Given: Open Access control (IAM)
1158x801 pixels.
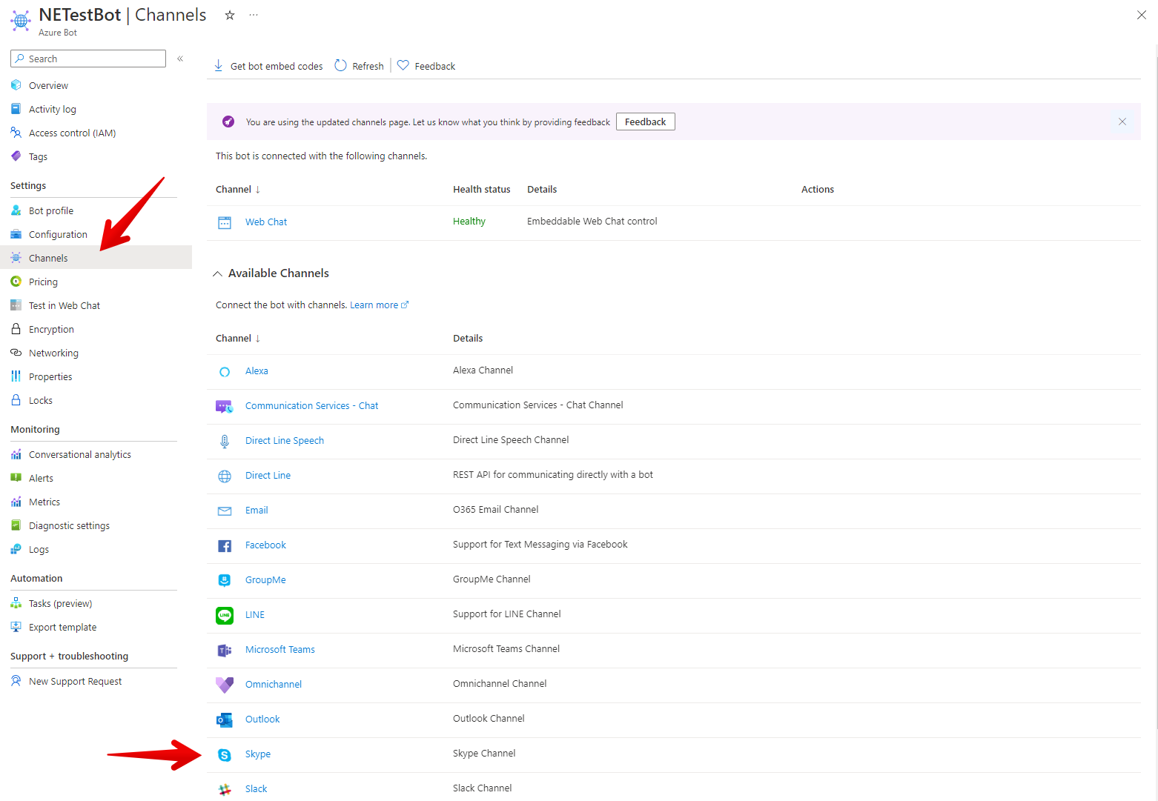Looking at the screenshot, I should coord(72,133).
